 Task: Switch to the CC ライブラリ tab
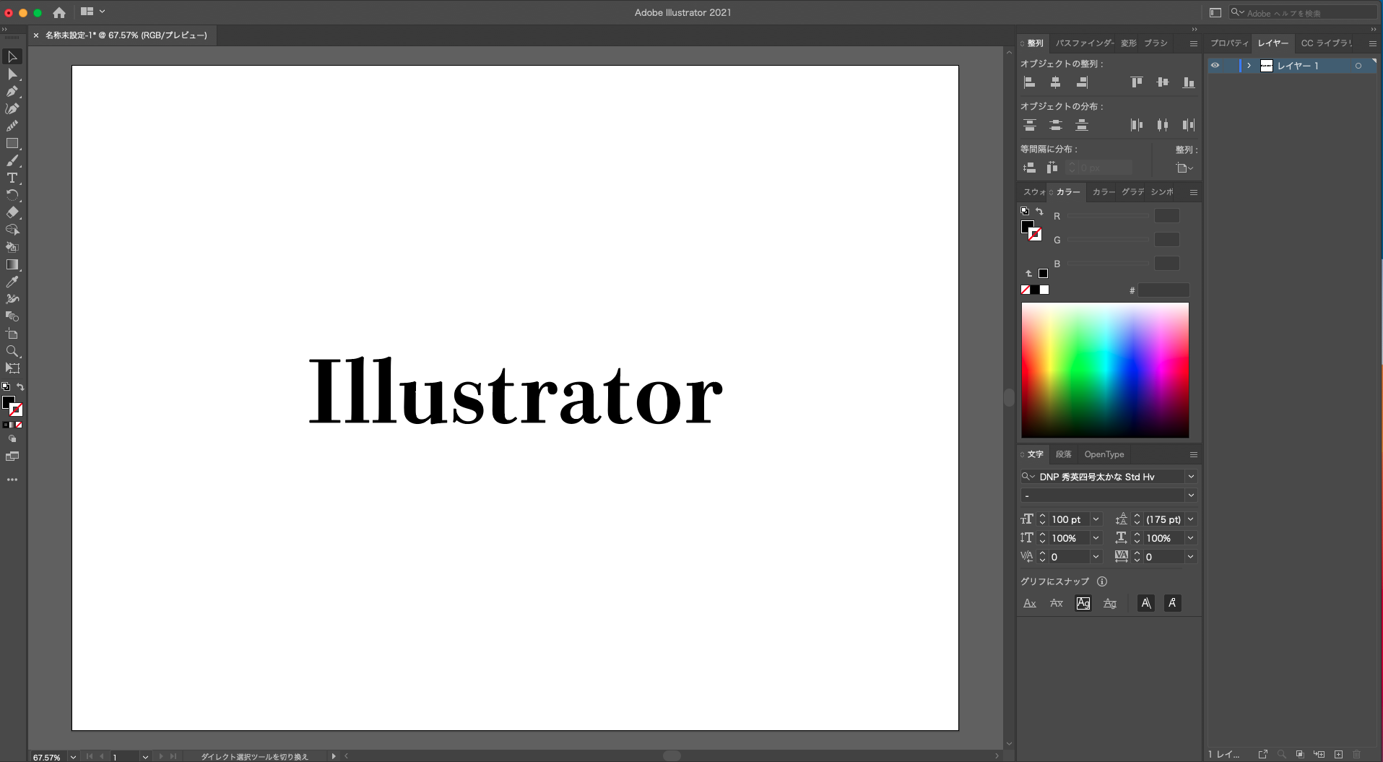pyautogui.click(x=1326, y=43)
